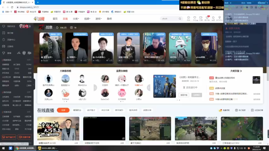This screenshot has width=269, height=151.
Task: Open the shield icon item in left sidebar
Action: [x=9, y=40]
